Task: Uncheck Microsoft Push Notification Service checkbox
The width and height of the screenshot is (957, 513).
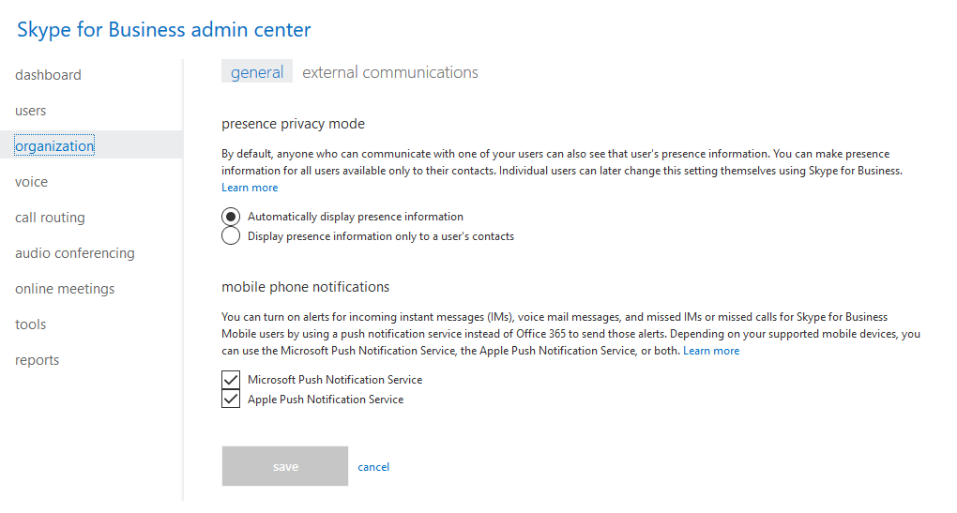Action: pos(231,380)
